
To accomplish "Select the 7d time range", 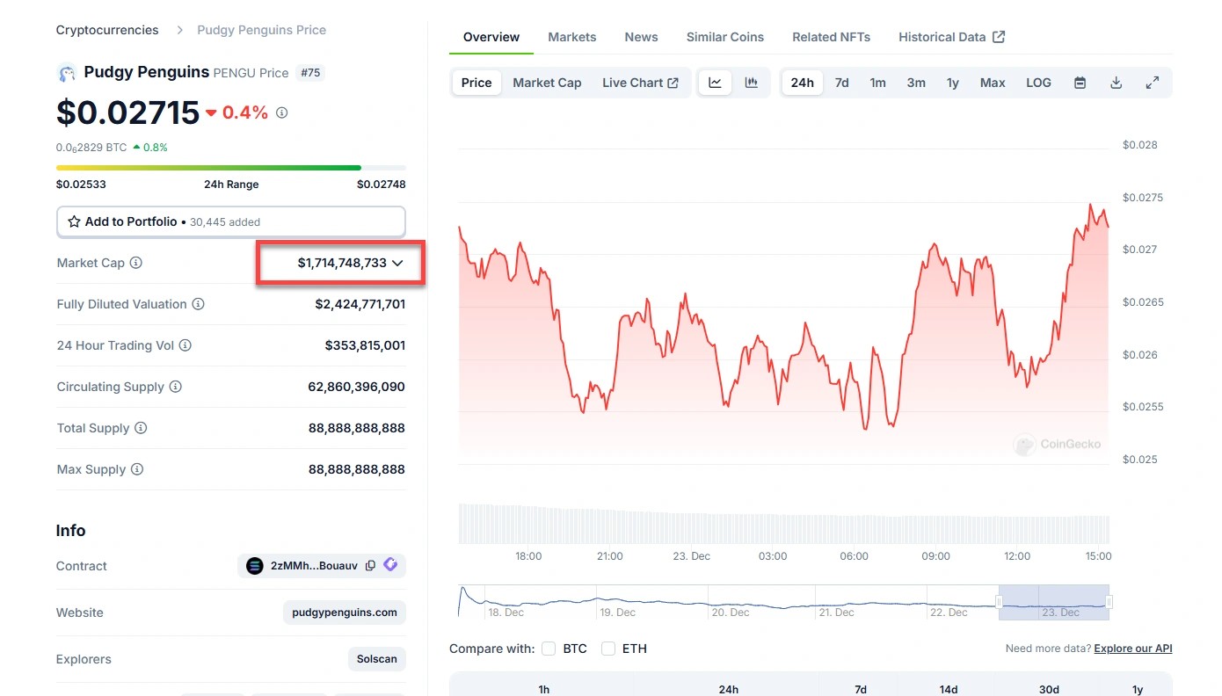I will (841, 83).
